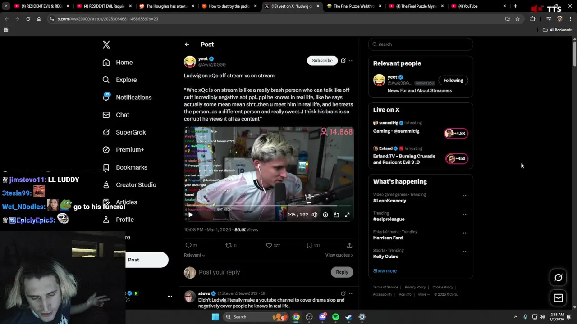Open All Bookmarks folder
The image size is (577, 324).
[x=558, y=30]
